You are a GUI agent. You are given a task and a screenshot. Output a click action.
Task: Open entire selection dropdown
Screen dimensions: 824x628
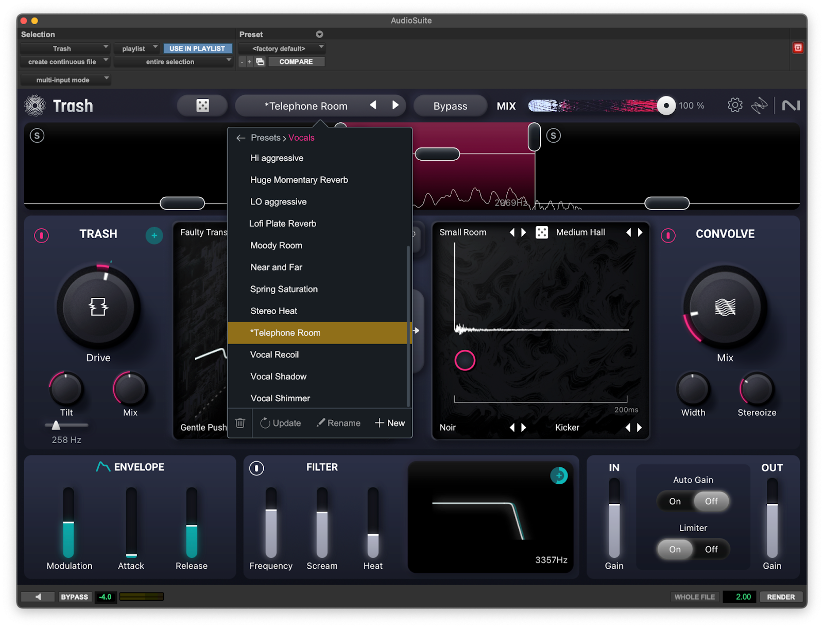(173, 62)
